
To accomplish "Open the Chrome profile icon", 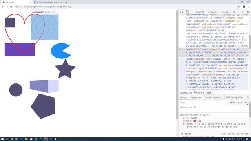I will click(244, 7).
